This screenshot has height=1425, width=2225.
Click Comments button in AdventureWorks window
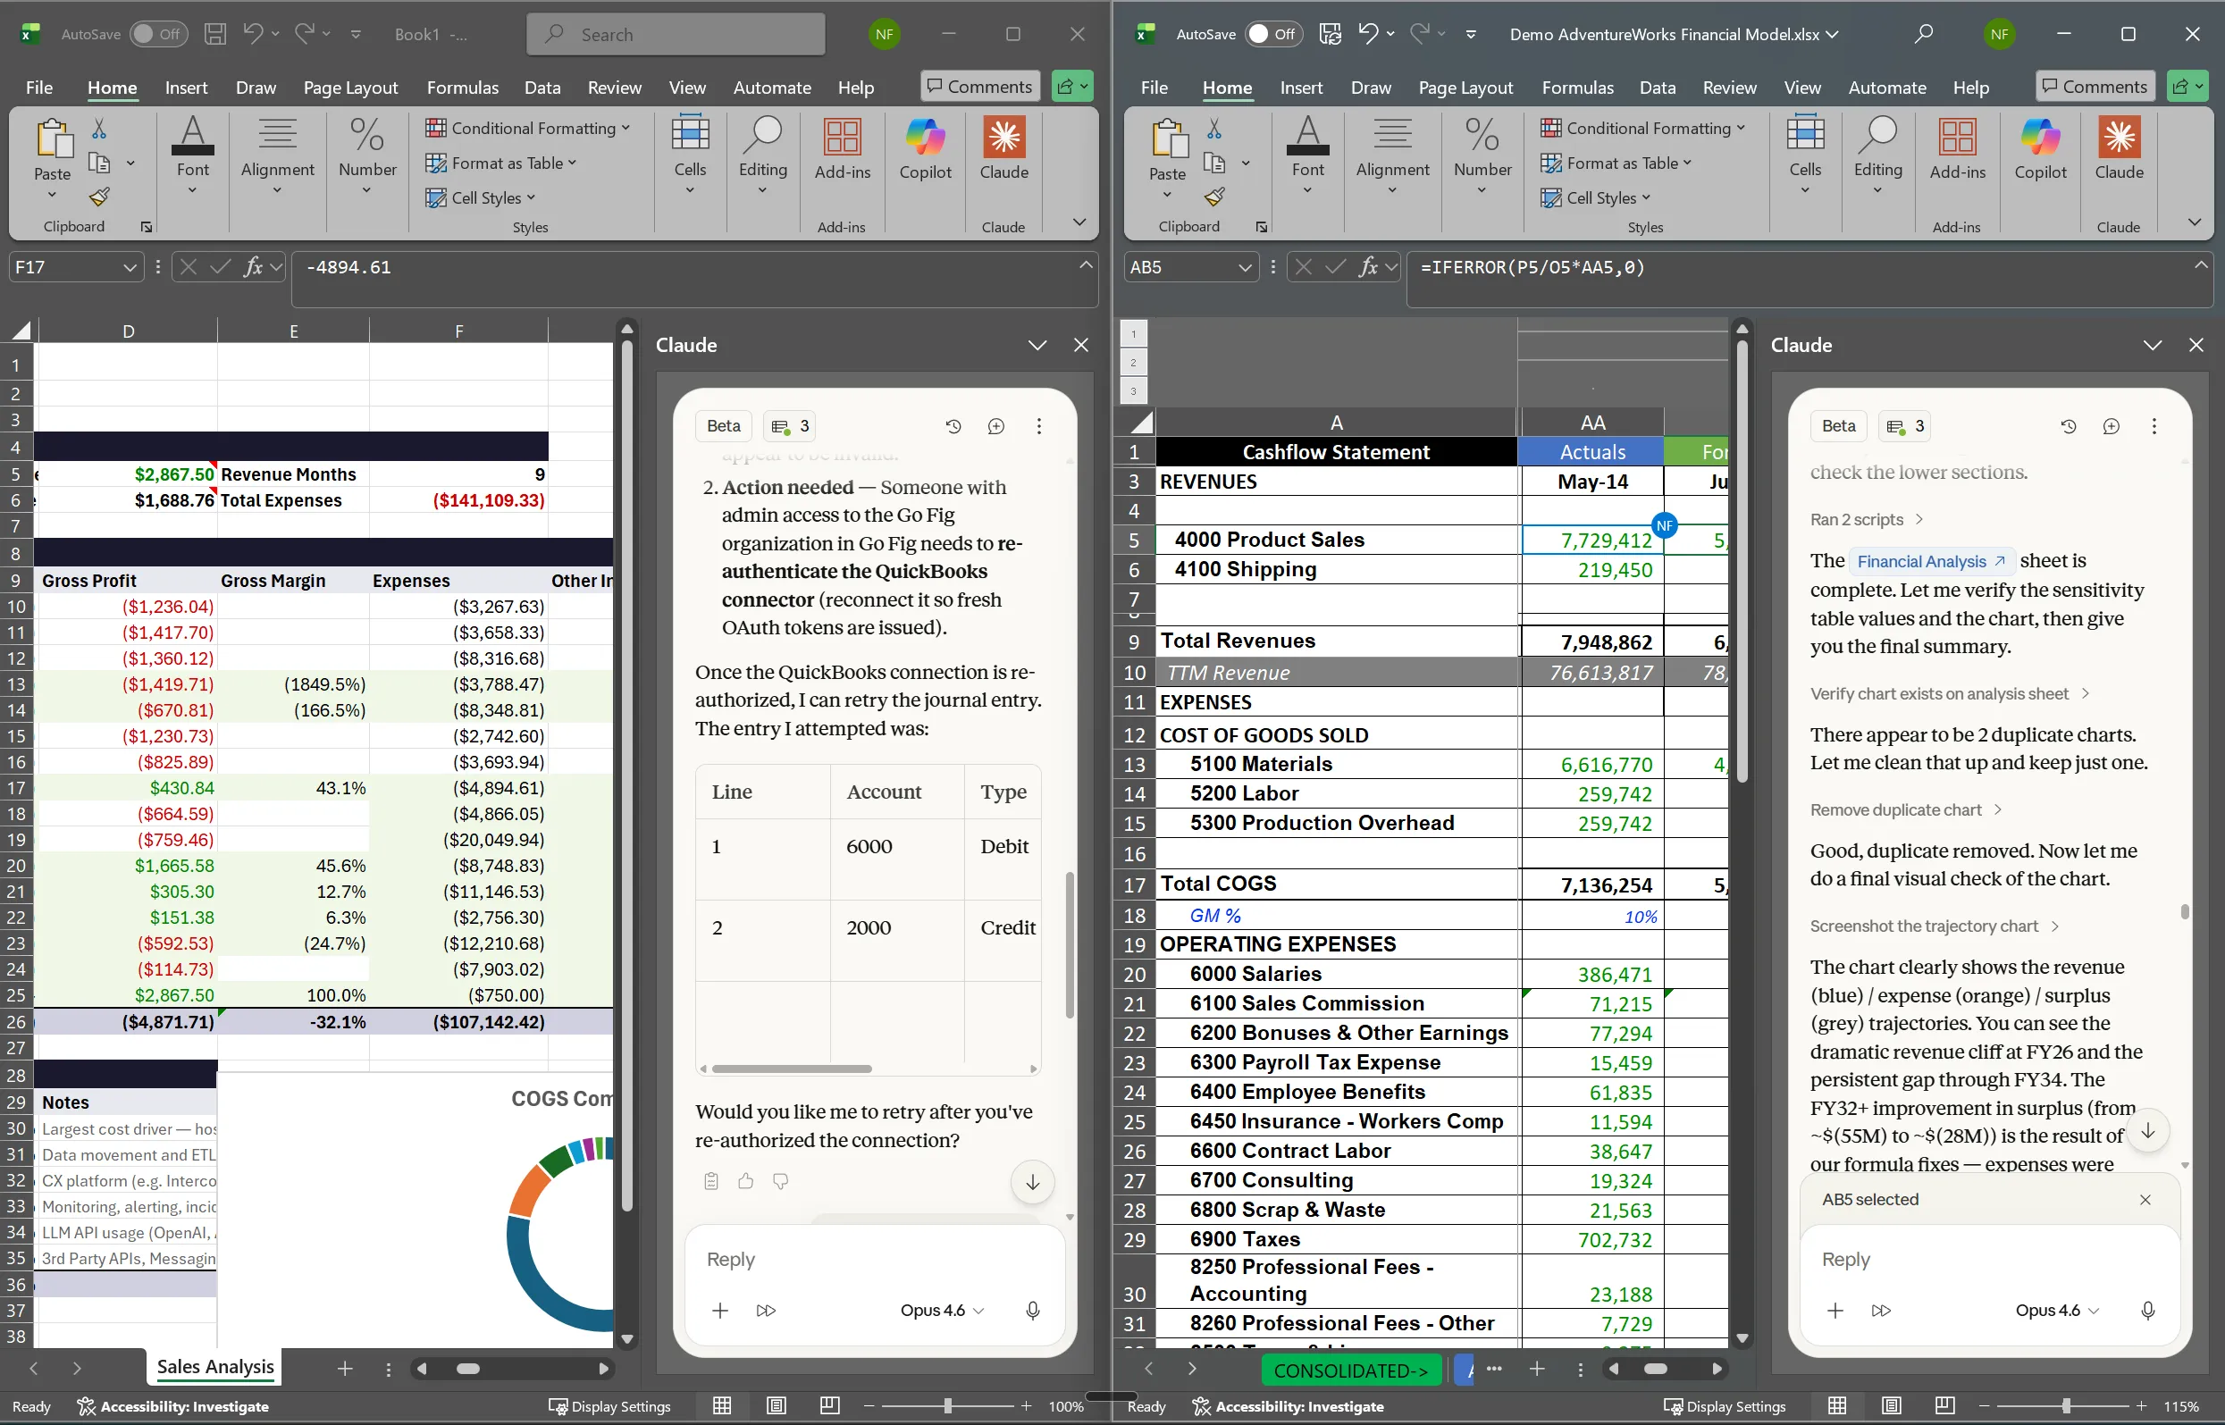point(2095,86)
